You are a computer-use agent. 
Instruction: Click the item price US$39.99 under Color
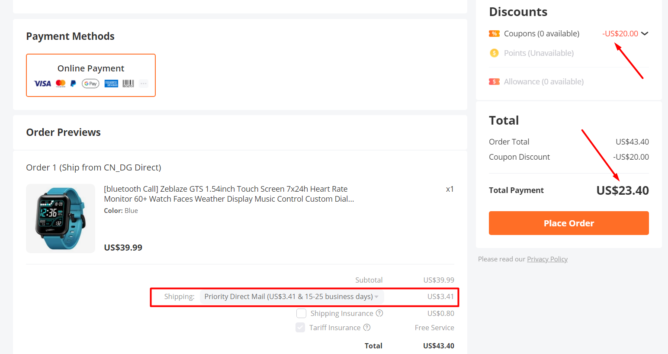[x=123, y=248]
